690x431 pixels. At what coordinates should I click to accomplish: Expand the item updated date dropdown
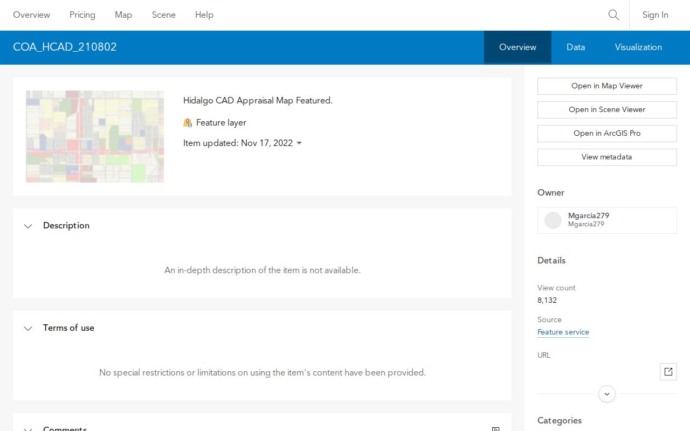(299, 143)
